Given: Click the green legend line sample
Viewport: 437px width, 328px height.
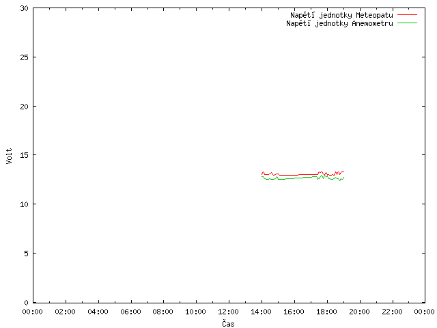Looking at the screenshot, I should point(407,23).
